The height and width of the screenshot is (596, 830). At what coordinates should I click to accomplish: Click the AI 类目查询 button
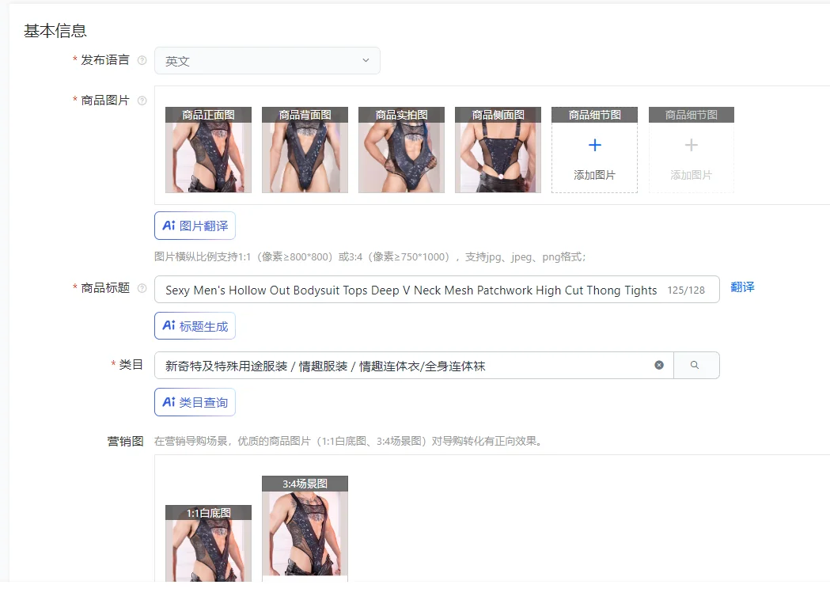point(195,402)
